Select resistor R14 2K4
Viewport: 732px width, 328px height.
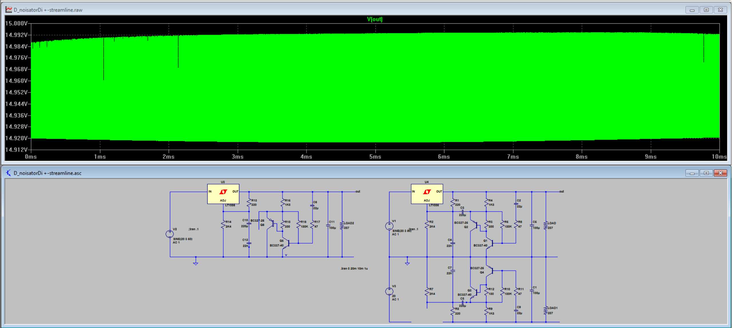click(223, 224)
